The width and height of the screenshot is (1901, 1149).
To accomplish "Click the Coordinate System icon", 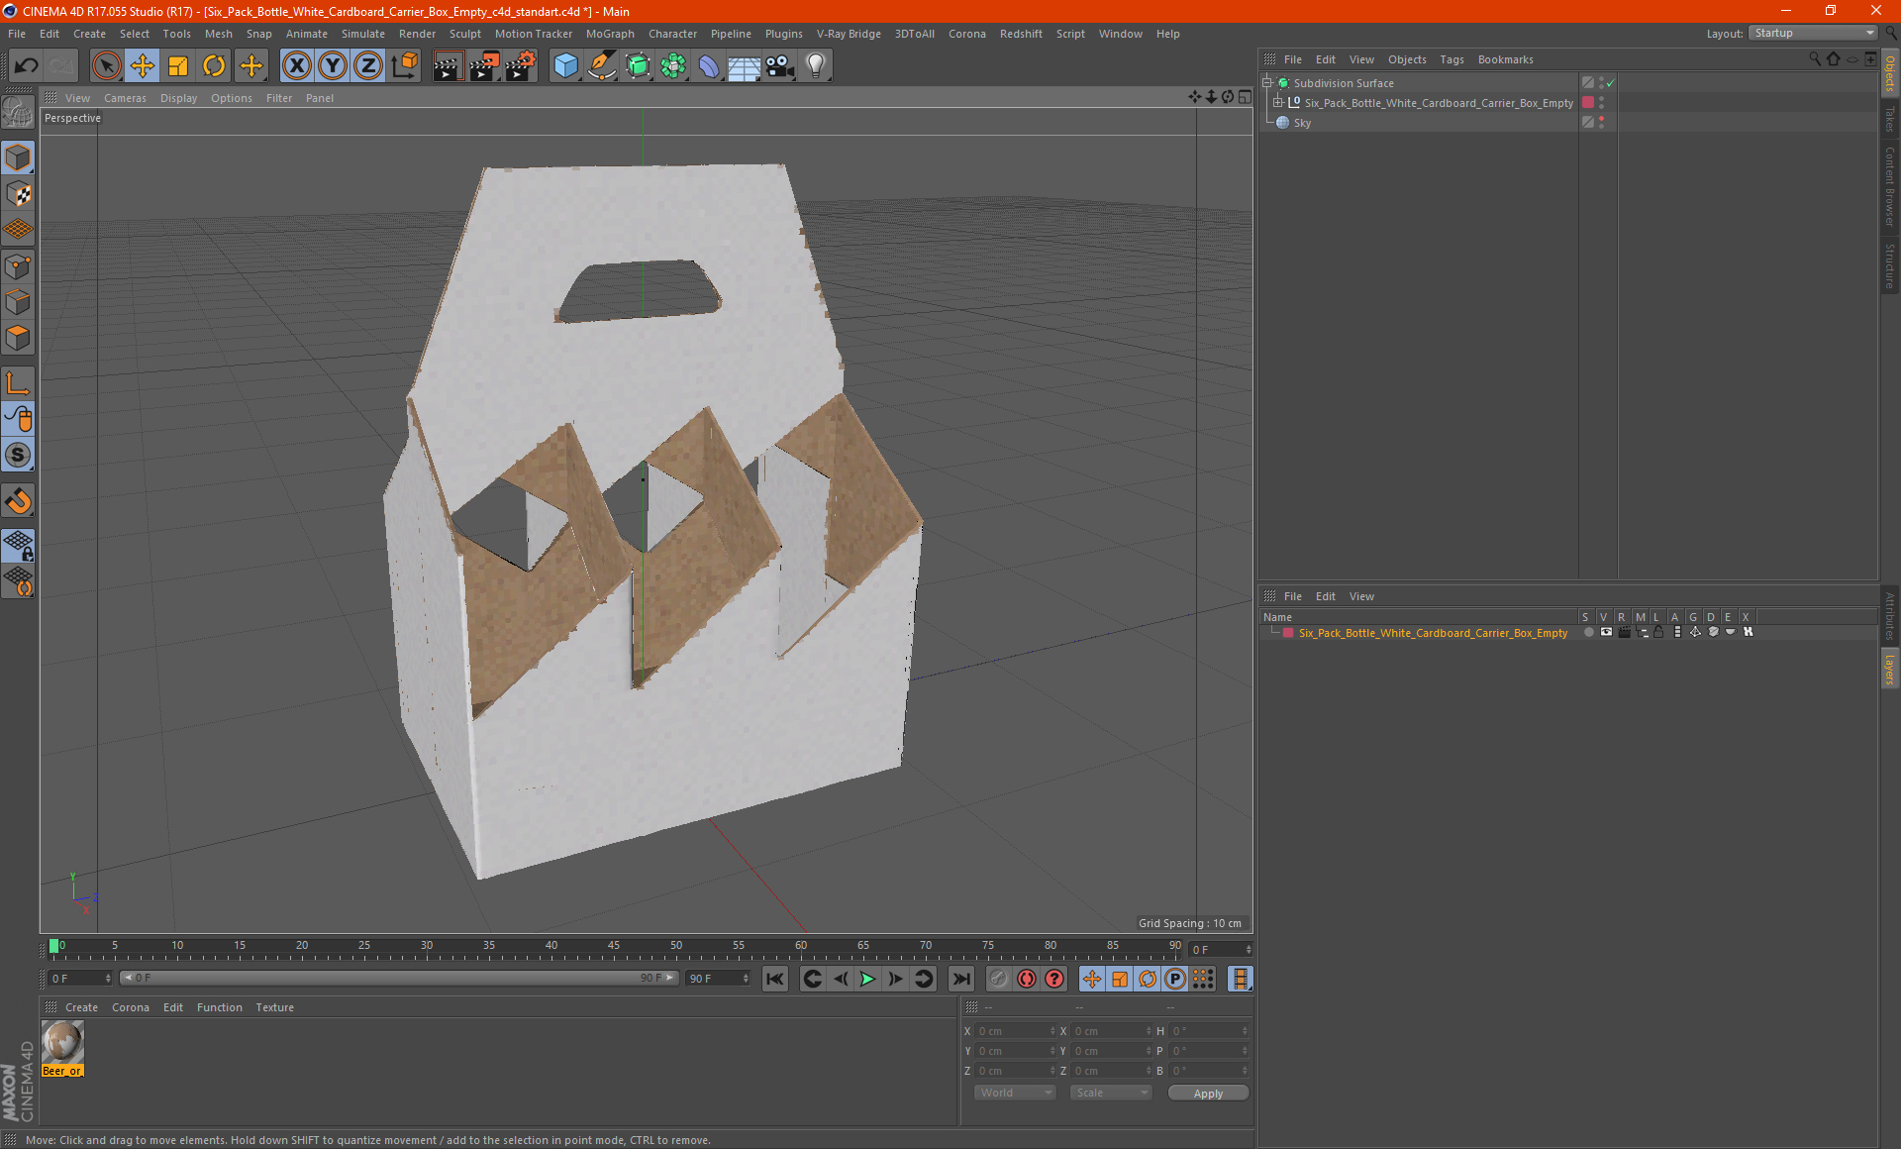I will tap(404, 66).
